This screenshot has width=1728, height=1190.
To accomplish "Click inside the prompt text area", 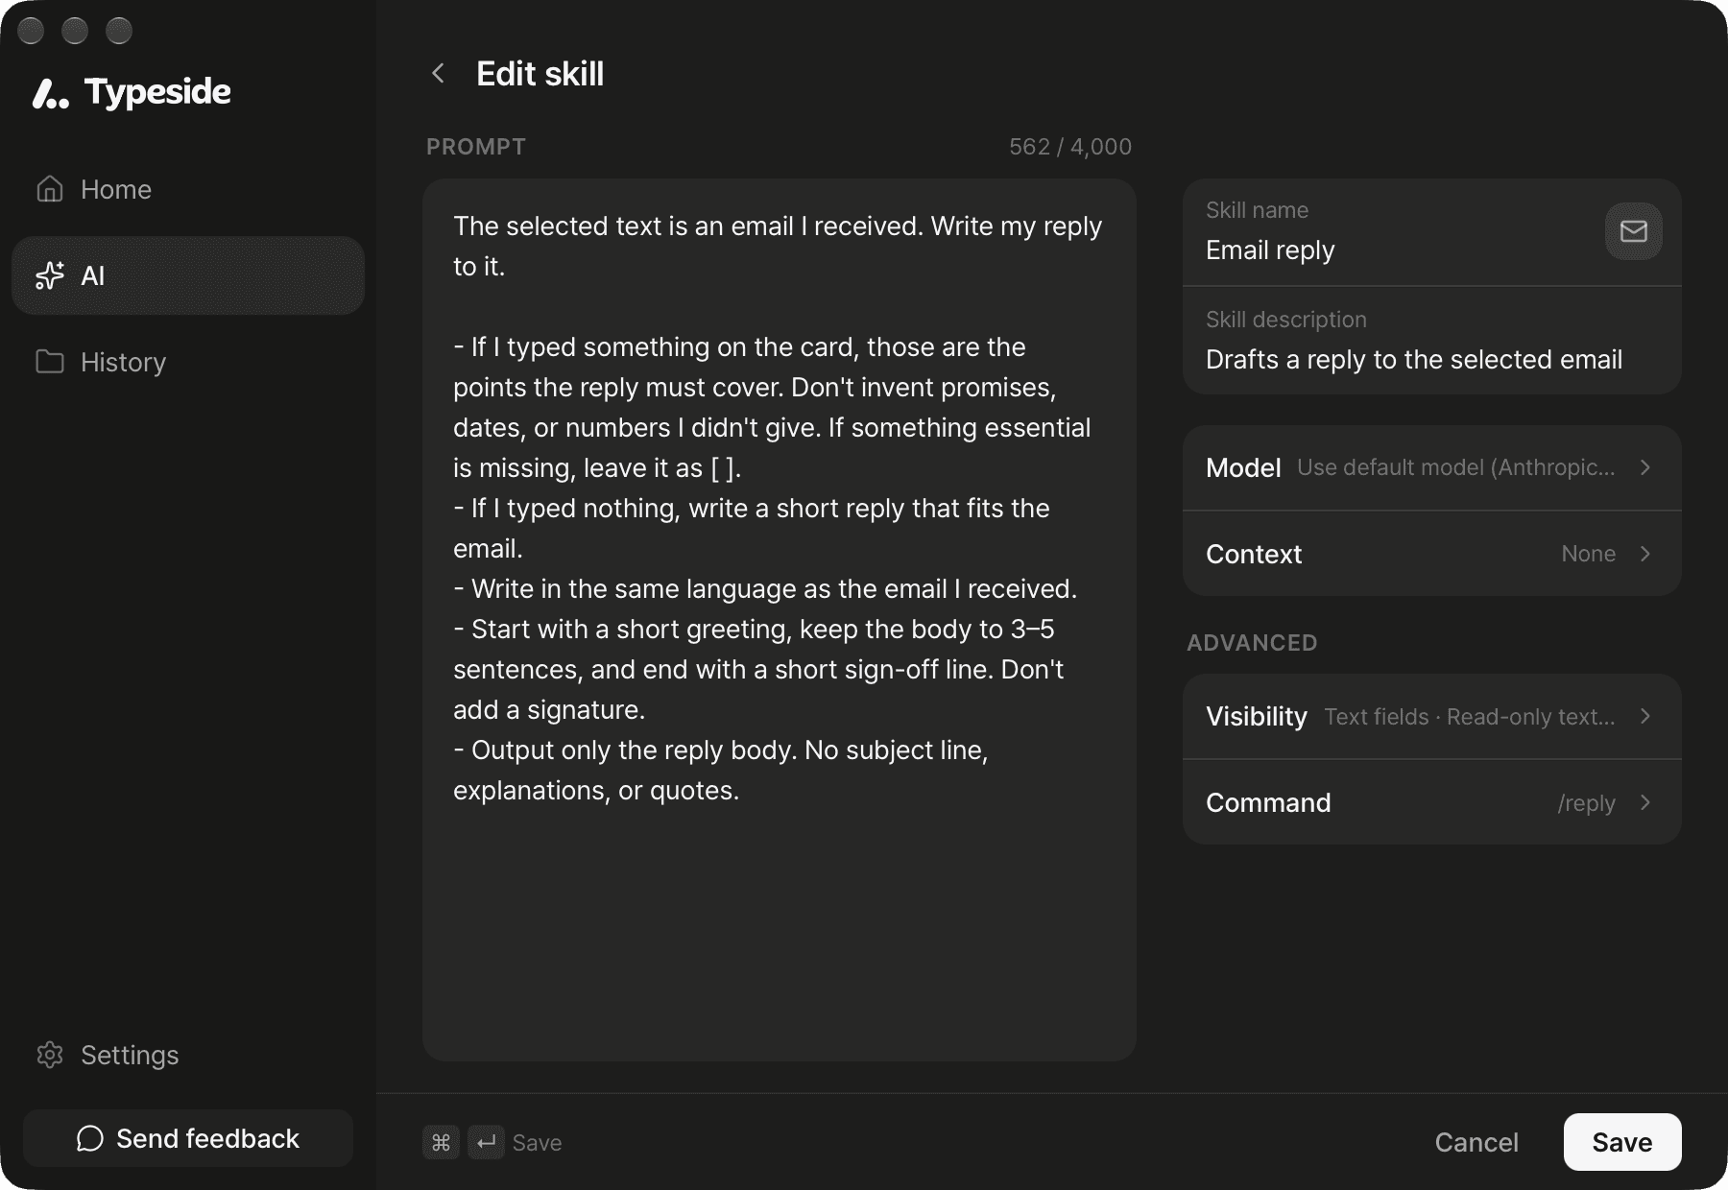I will coord(780,619).
